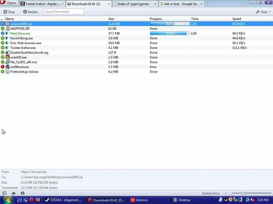Select Enis-Web browser.exe entry

[x=136, y=43]
